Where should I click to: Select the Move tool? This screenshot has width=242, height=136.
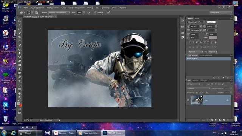click(x=20, y=21)
